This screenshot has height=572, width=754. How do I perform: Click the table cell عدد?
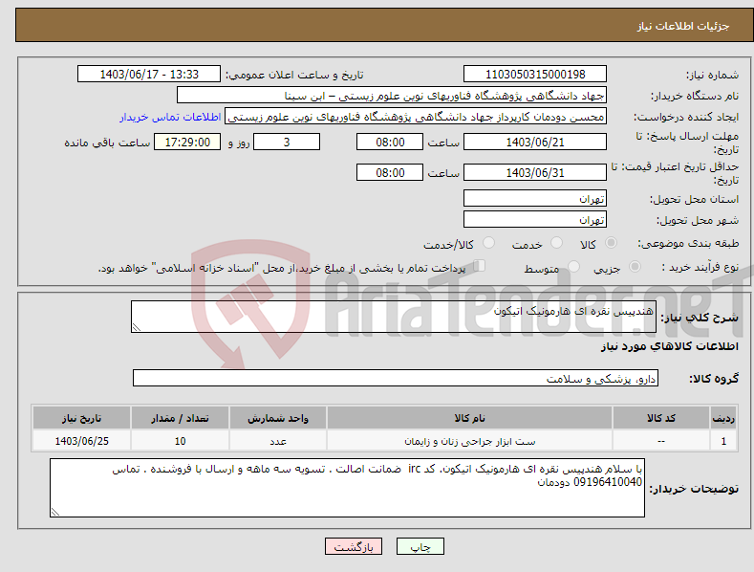pos(278,441)
